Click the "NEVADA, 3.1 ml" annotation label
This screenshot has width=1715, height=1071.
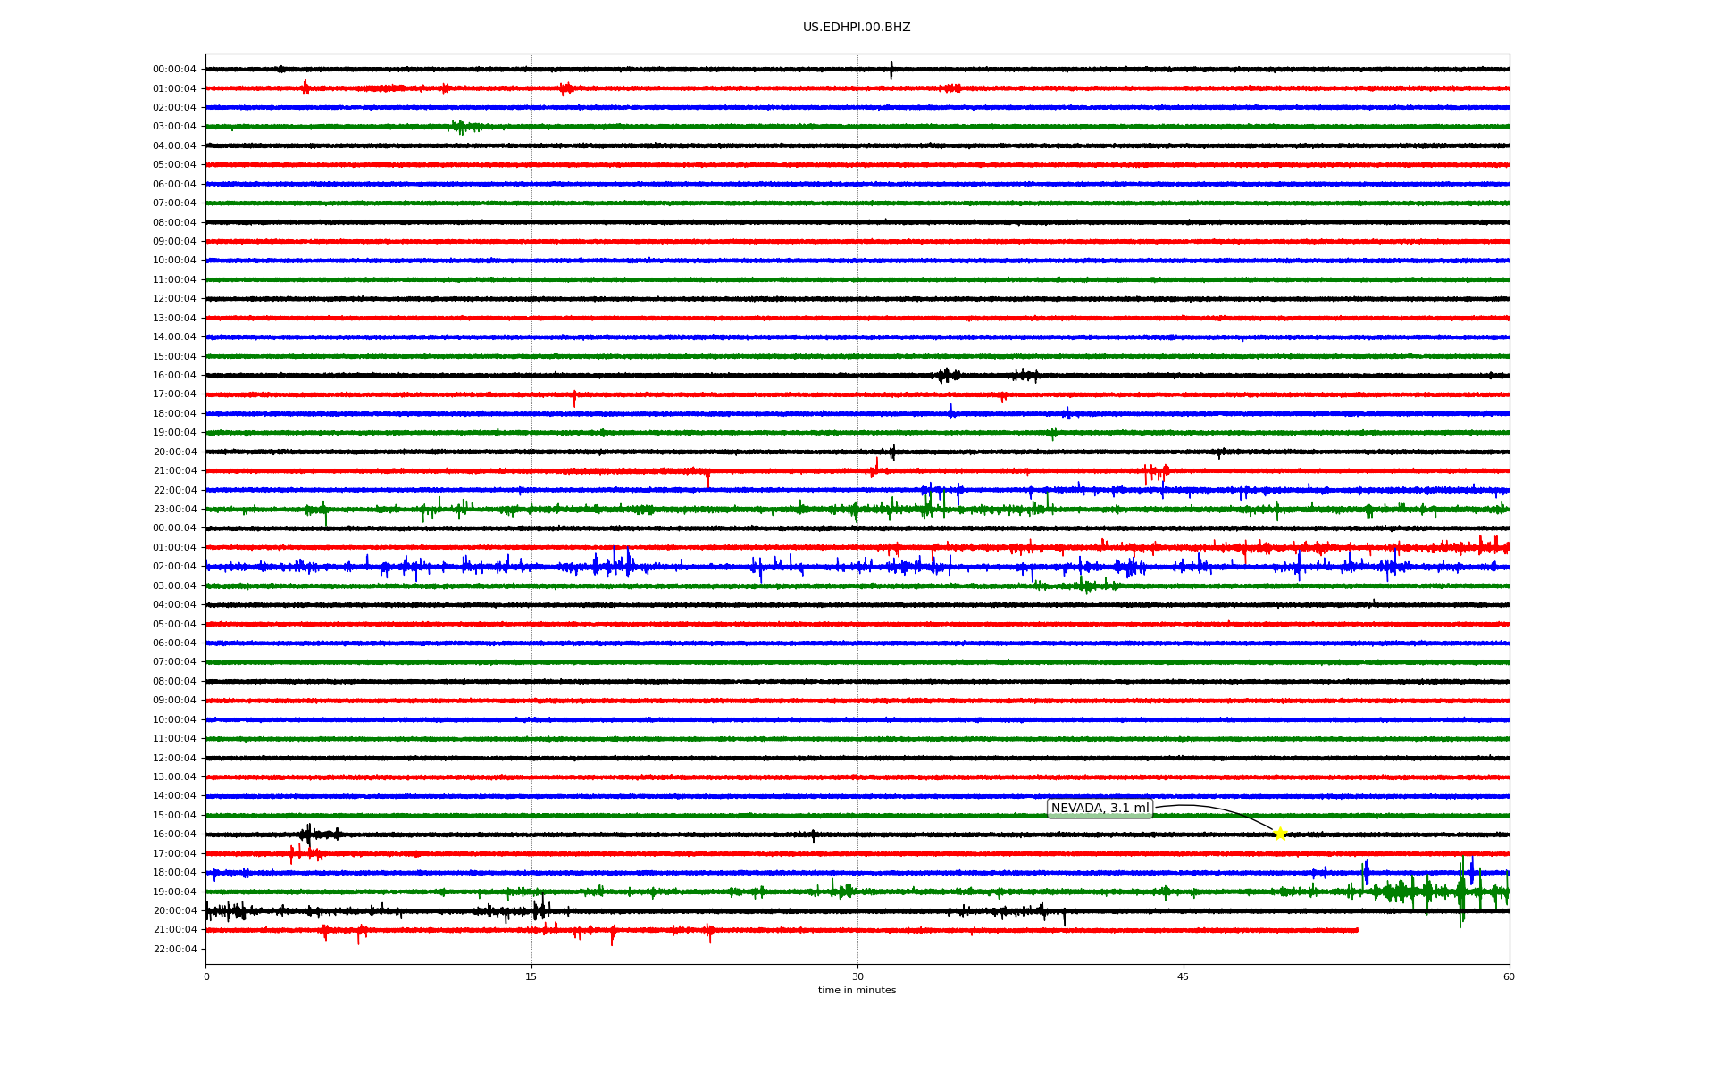(x=1100, y=809)
